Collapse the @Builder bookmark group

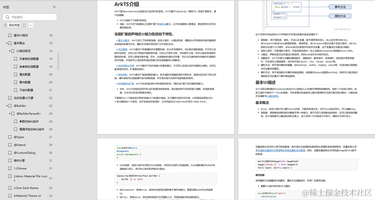[x=7, y=106]
